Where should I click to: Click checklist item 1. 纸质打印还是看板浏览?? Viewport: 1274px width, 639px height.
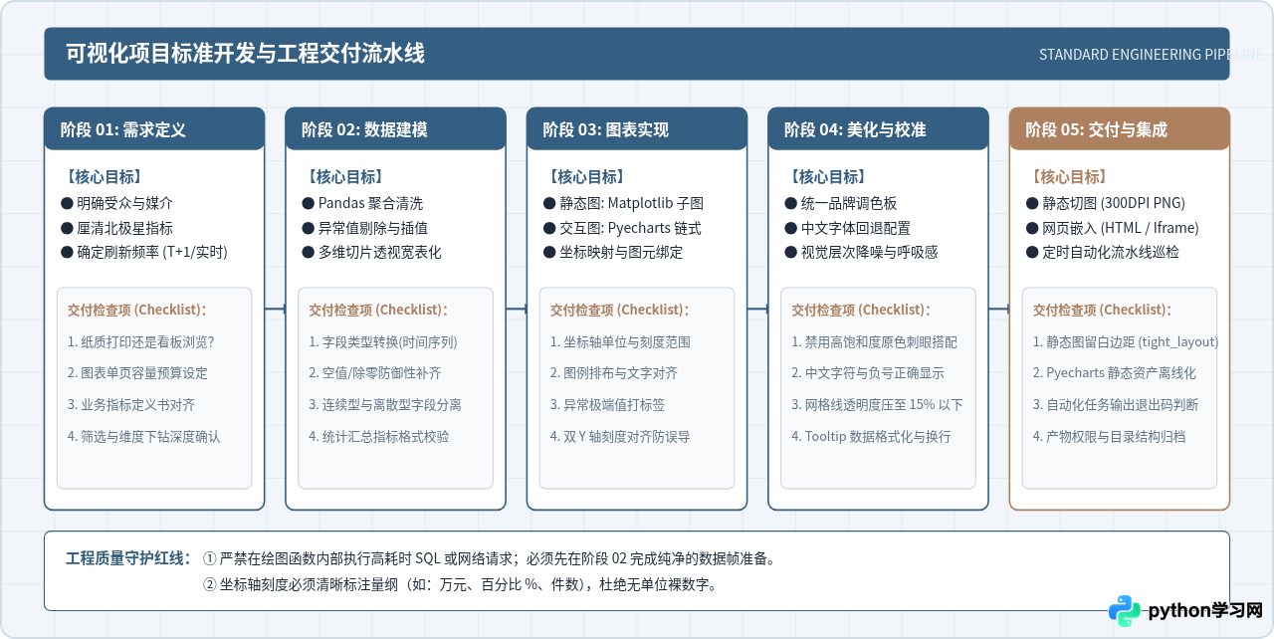coord(141,342)
